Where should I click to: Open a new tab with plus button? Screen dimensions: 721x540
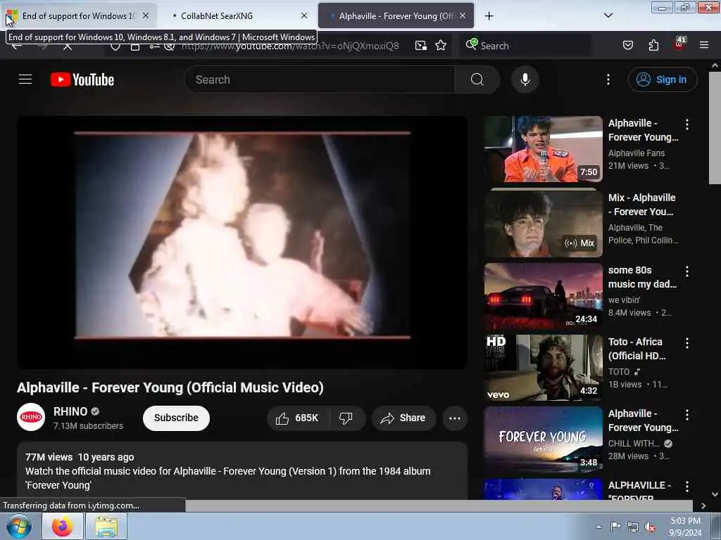coord(489,16)
